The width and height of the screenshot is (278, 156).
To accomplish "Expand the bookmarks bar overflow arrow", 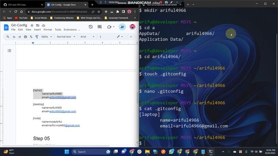I will coord(135,18).
